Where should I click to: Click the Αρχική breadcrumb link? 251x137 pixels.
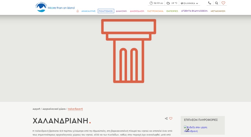[36, 109]
